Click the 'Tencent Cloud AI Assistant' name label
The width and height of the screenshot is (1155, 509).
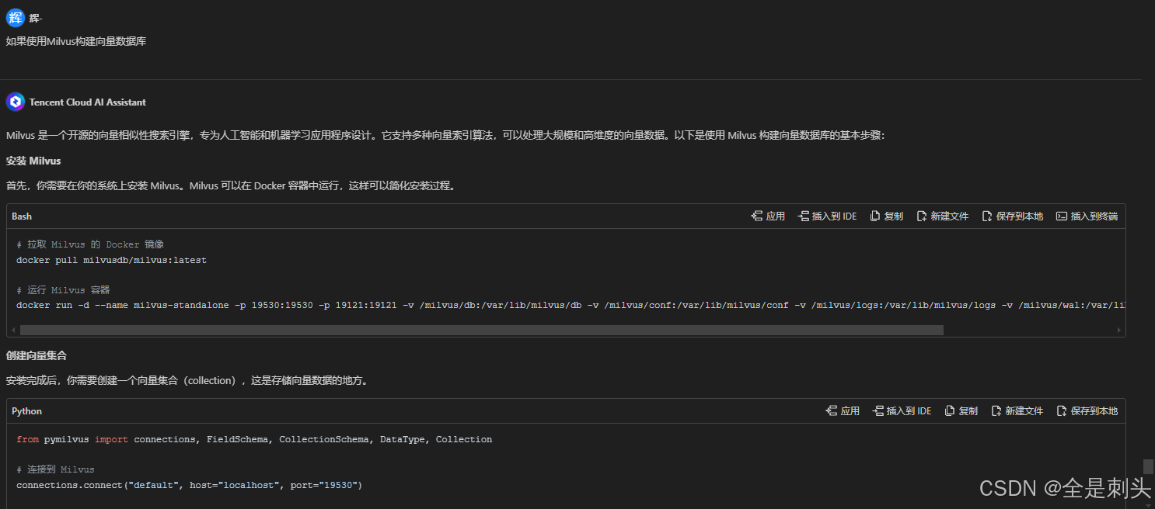pyautogui.click(x=88, y=102)
